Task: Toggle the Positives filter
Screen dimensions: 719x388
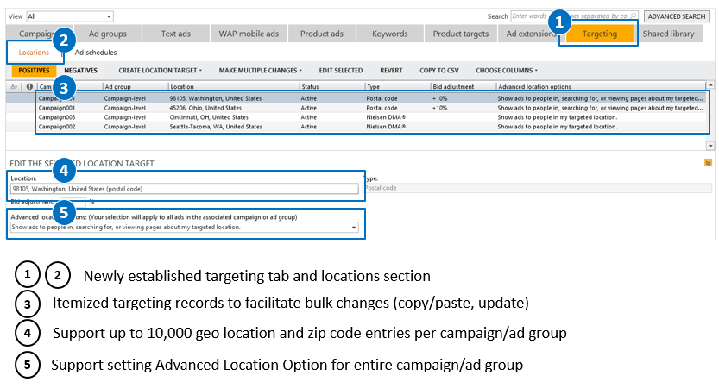Action: pos(33,70)
